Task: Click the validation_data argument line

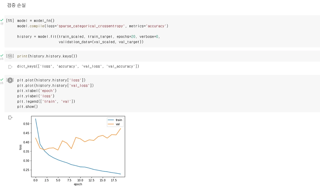Action: pos(101,42)
